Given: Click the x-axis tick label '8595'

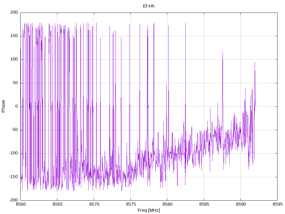Looking at the screenshot, I should (277, 204).
